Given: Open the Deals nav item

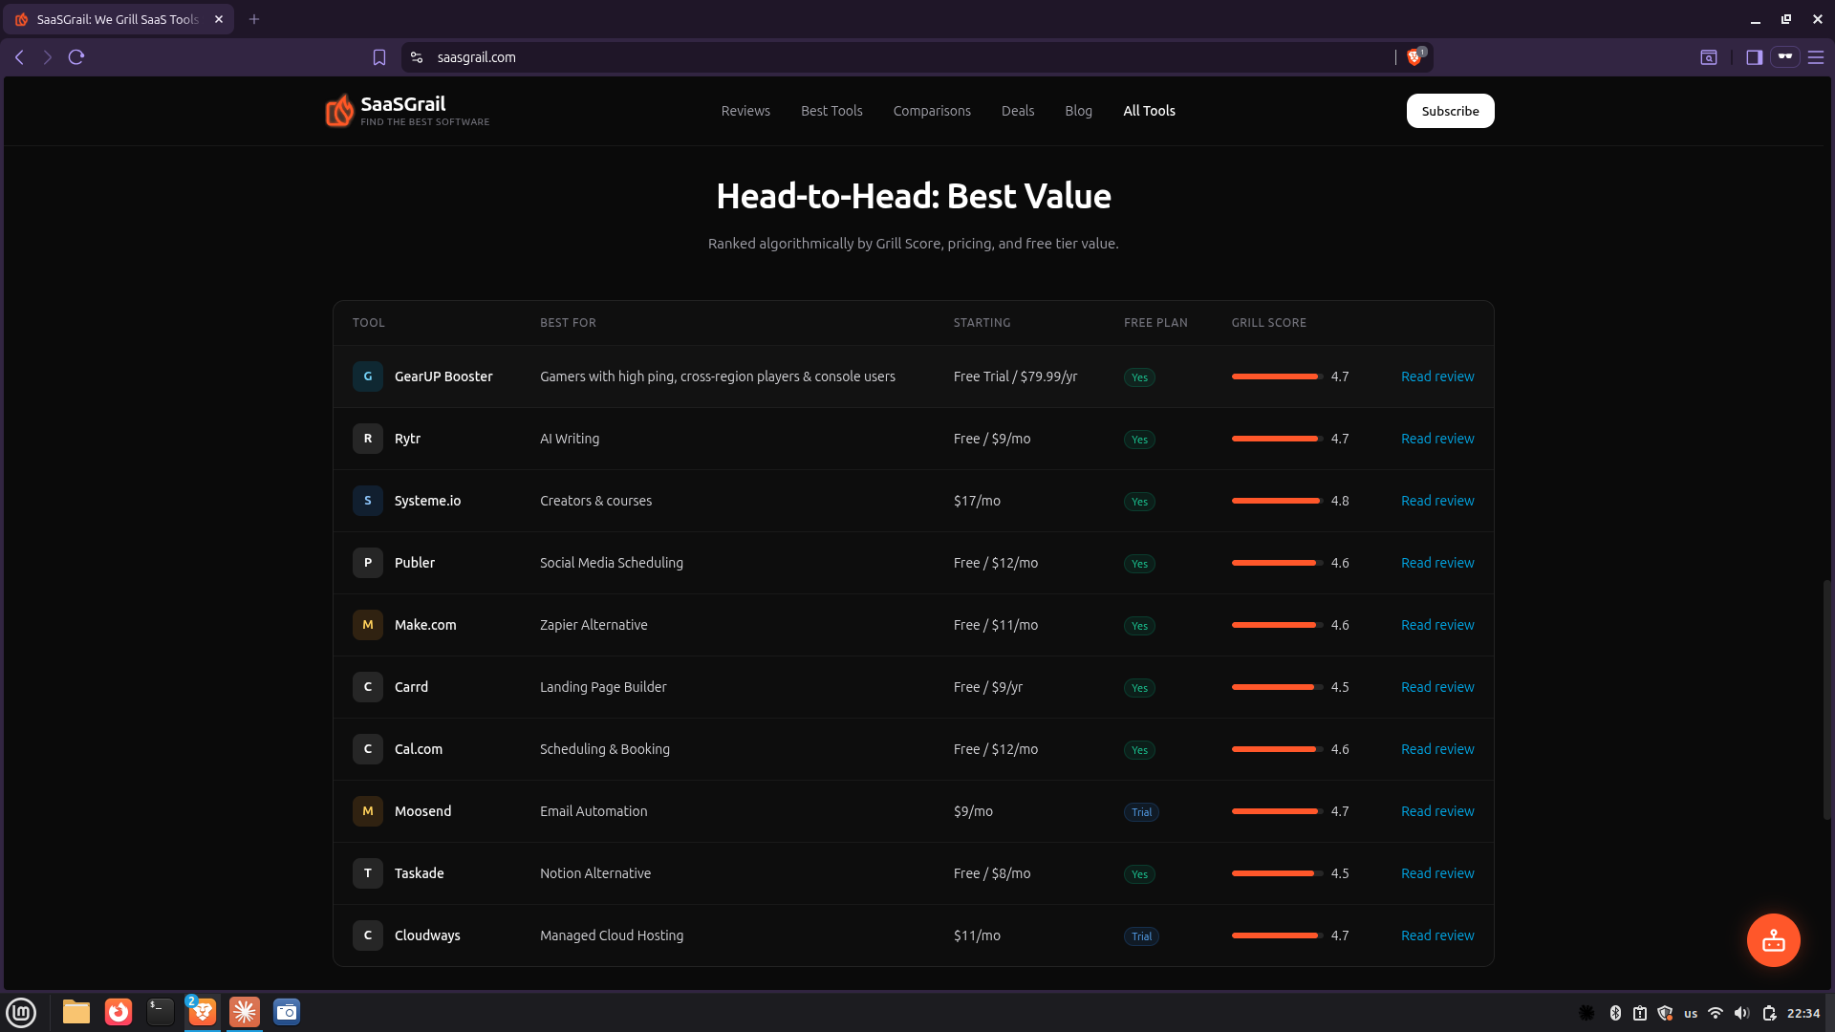Looking at the screenshot, I should click(x=1018, y=111).
